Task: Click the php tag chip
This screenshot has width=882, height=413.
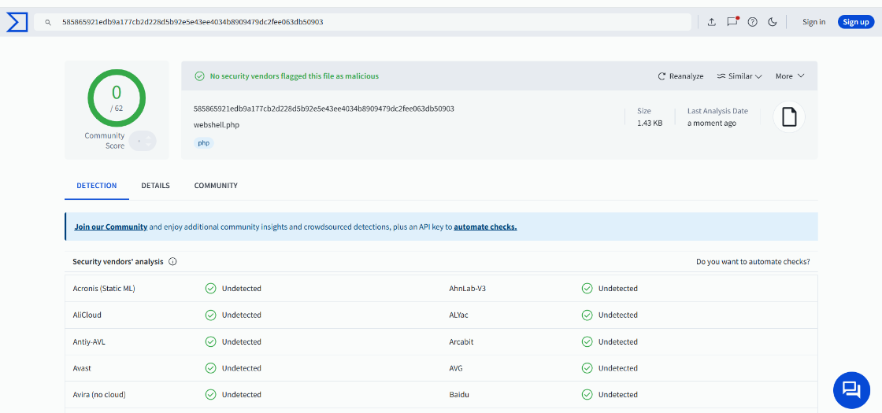Action: [203, 143]
